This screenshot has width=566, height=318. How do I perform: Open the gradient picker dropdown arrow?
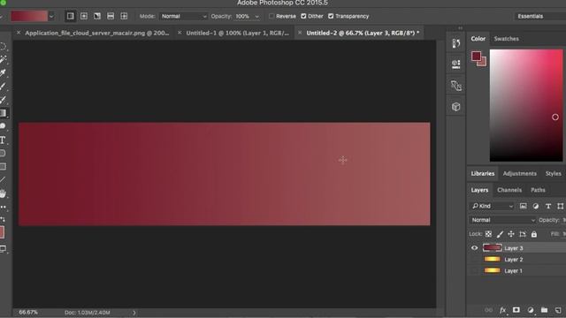pyautogui.click(x=51, y=16)
